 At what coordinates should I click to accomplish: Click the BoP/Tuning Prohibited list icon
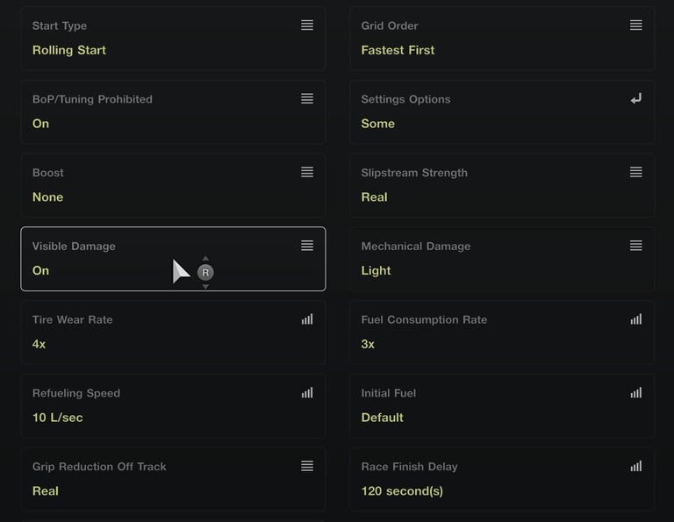coord(307,99)
